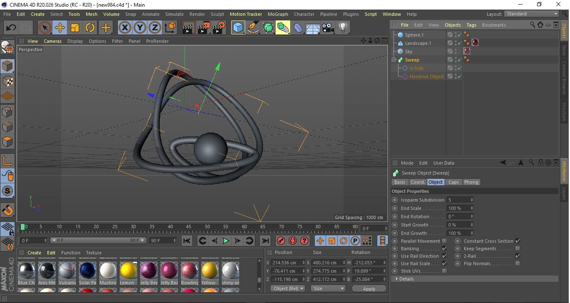
Task: Add a Light object
Action: pos(343,28)
